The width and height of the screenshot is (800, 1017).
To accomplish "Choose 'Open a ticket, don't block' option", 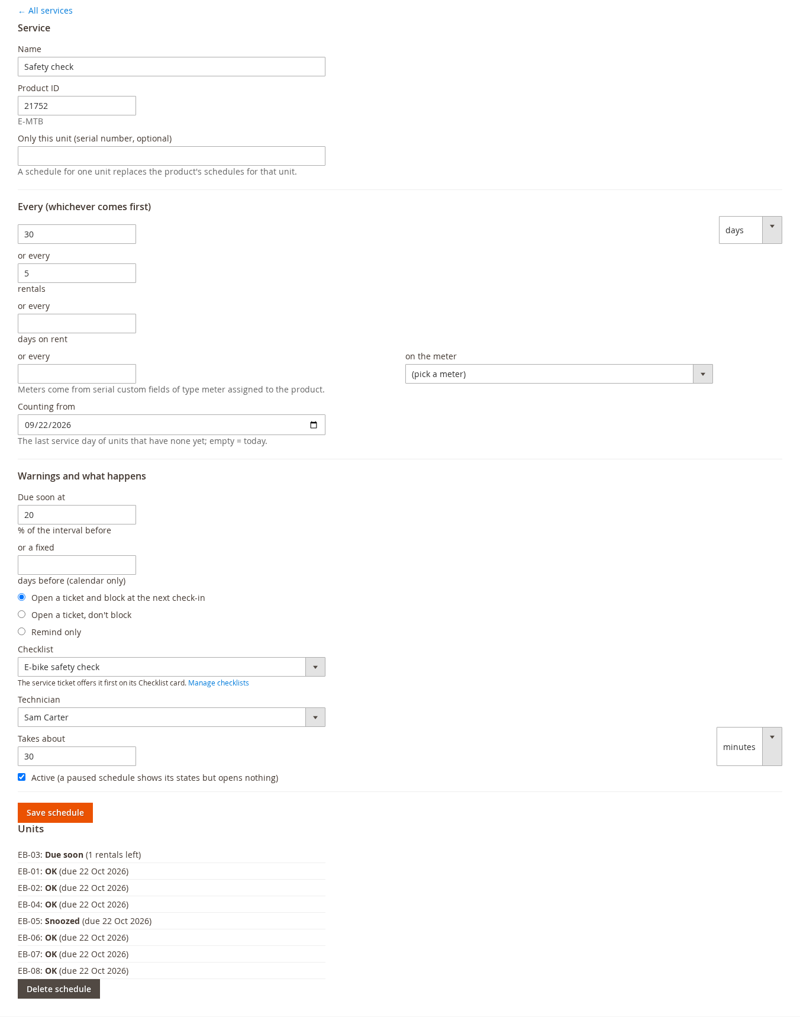I will [x=22, y=614].
